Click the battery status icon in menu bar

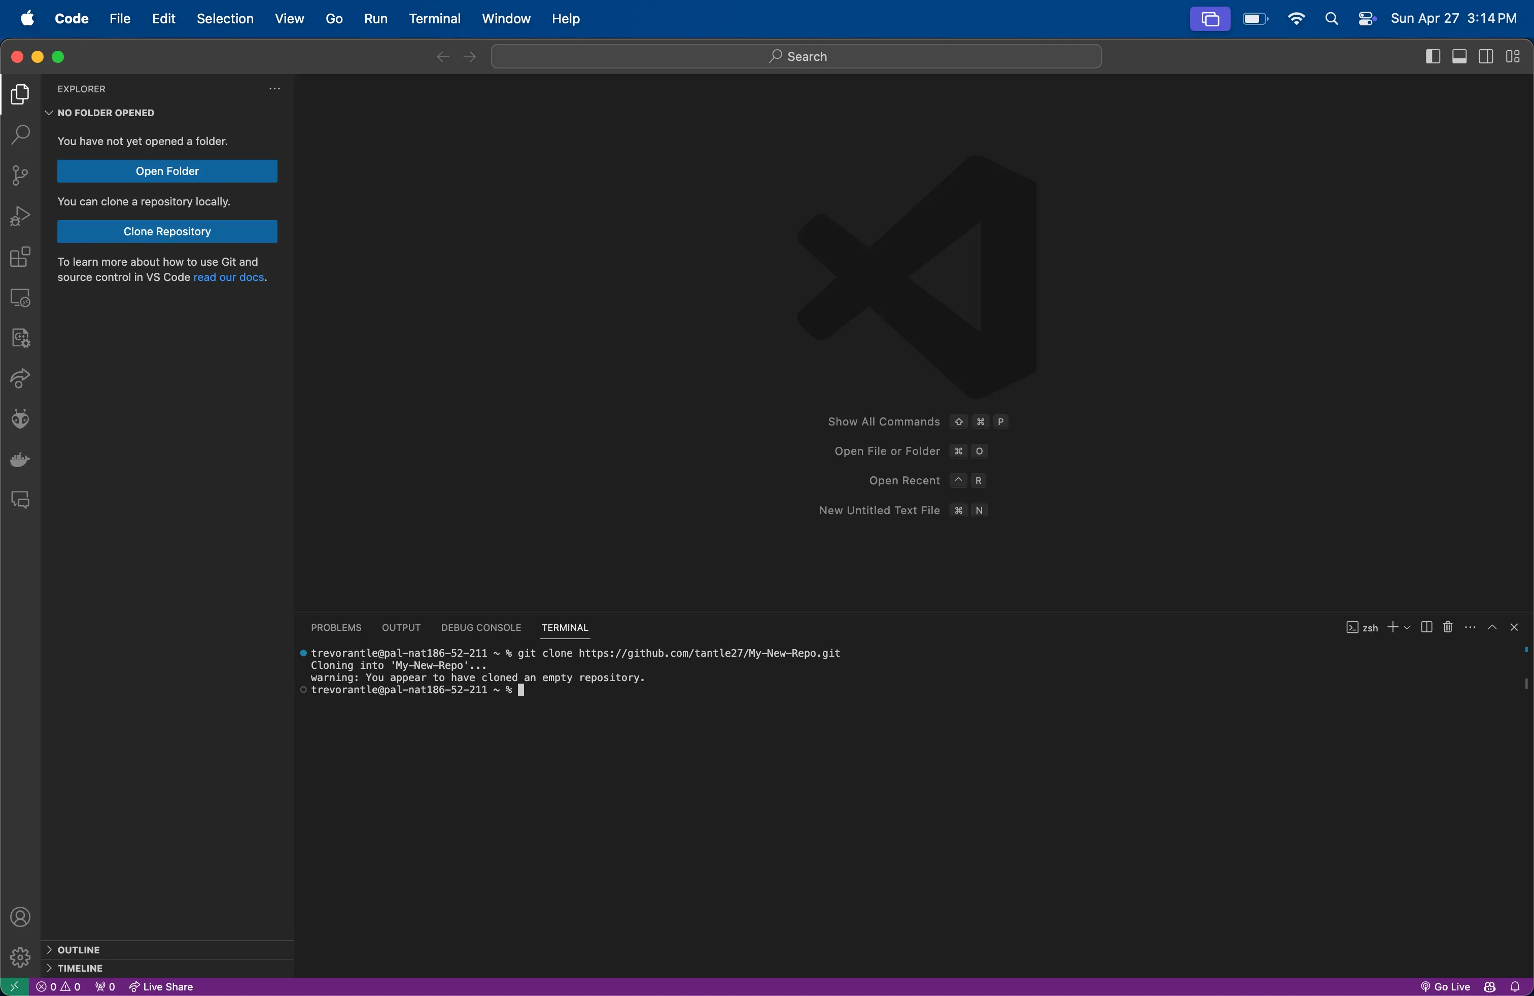pos(1256,19)
